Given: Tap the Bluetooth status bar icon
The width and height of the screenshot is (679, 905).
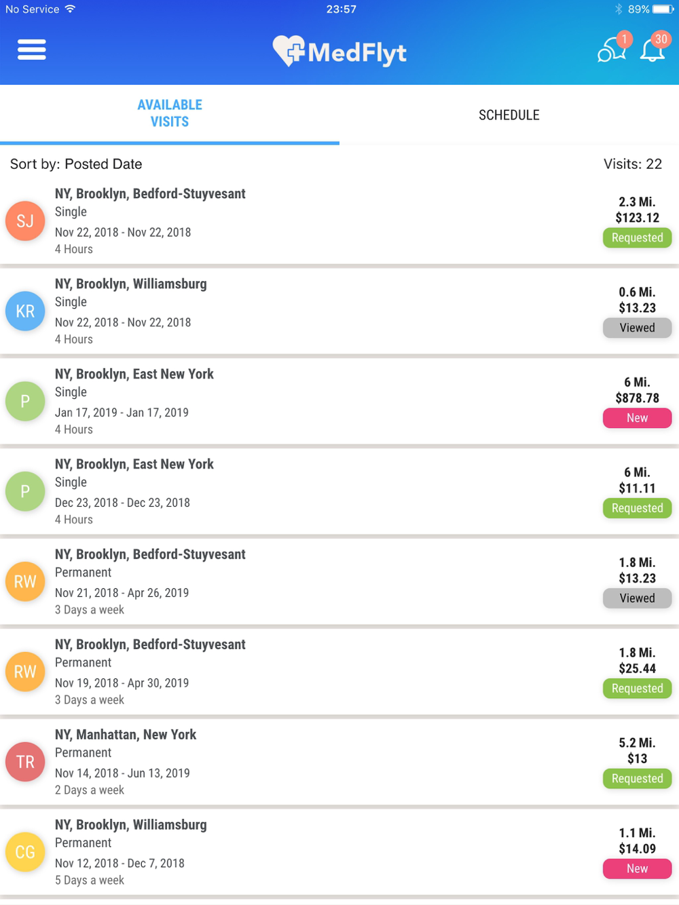Looking at the screenshot, I should [x=618, y=9].
